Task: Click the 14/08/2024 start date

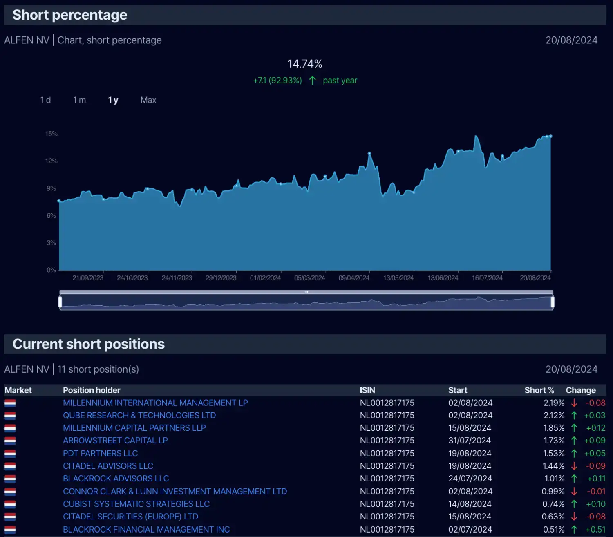Action: tap(470, 504)
